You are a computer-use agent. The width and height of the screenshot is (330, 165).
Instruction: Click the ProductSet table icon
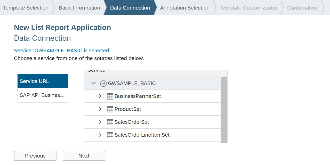point(110,109)
